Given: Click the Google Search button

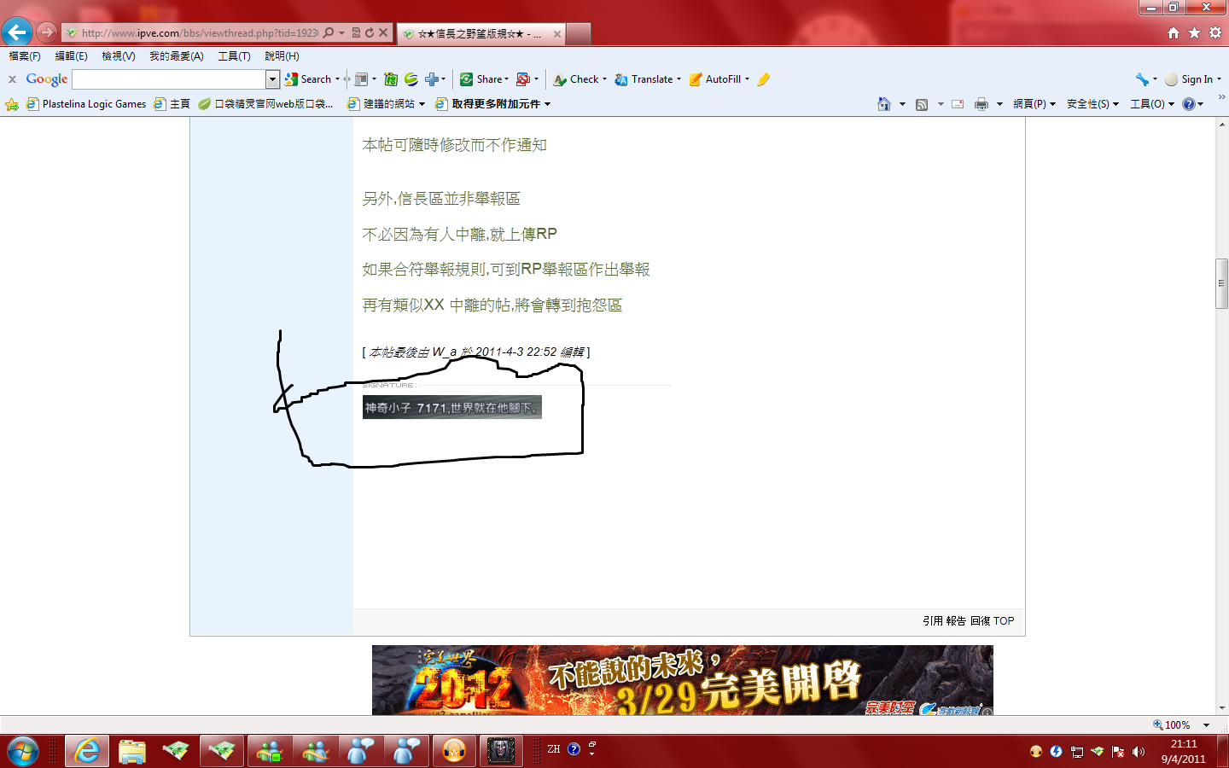Looking at the screenshot, I should 309,79.
